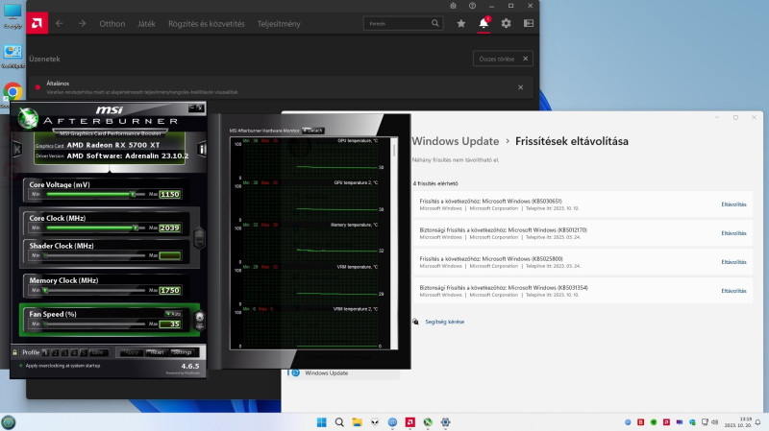Click the search magnifier in AMD search box
This screenshot has width=769, height=431.
pos(435,23)
